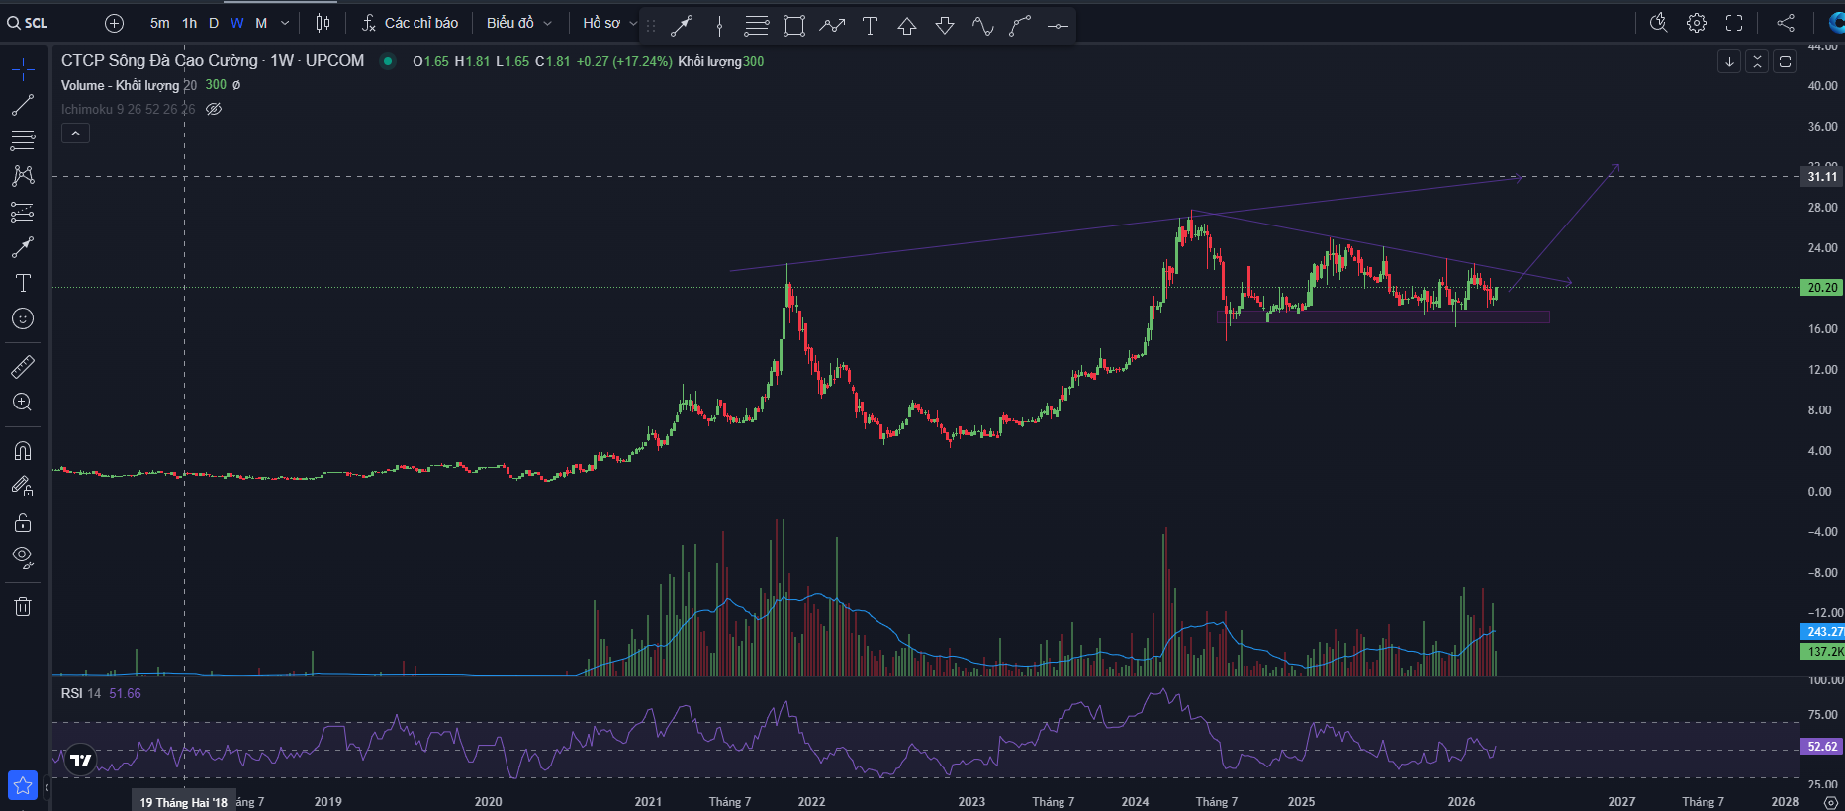Add a symbol to compare with the plus icon
Viewport: 1845px width, 811px height.
114,23
